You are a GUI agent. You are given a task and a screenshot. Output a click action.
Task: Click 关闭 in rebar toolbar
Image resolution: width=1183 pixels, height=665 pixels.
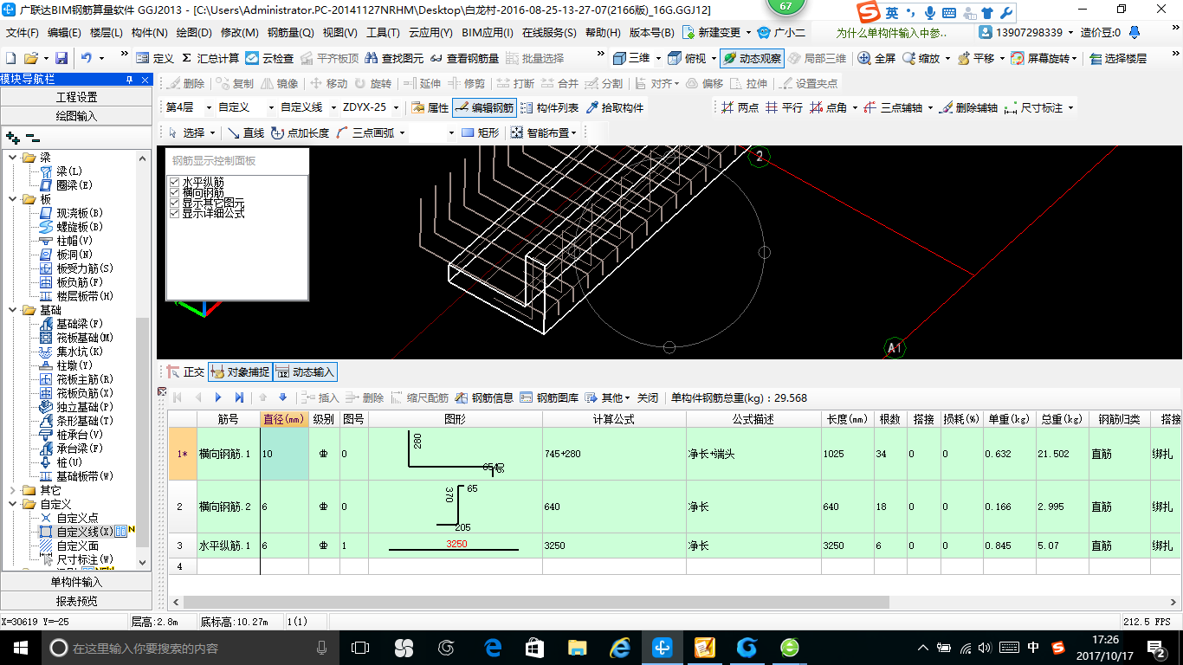coord(648,397)
